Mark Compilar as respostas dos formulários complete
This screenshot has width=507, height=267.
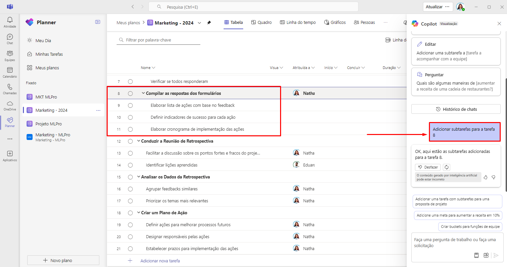pos(130,94)
